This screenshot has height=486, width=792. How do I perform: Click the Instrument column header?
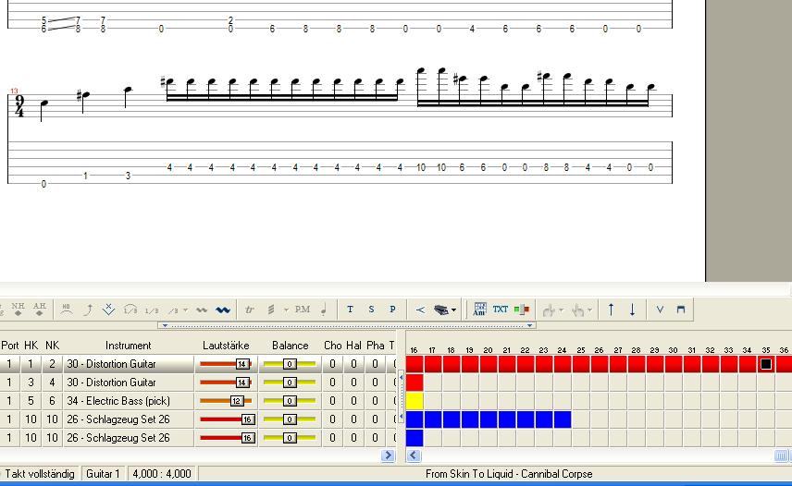[x=128, y=346]
